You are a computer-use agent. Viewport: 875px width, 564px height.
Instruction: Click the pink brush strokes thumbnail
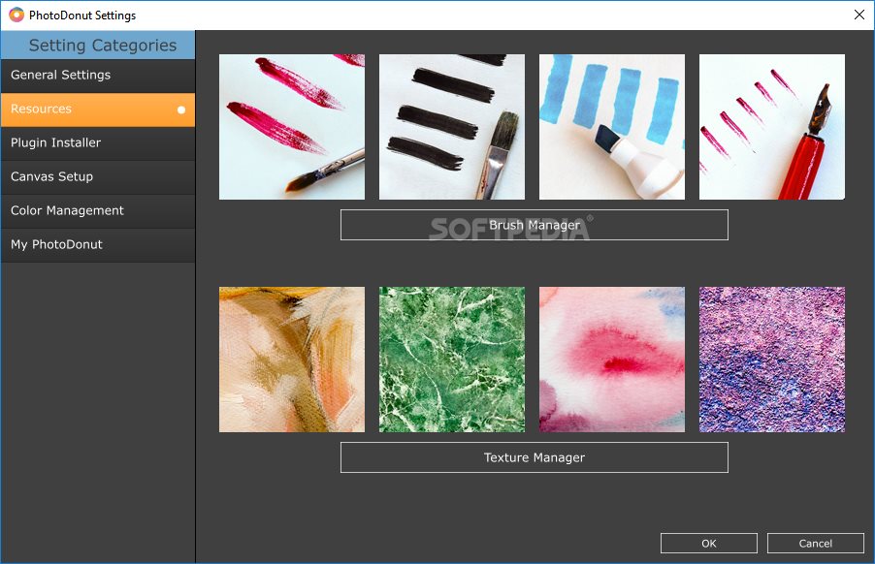[x=292, y=127]
